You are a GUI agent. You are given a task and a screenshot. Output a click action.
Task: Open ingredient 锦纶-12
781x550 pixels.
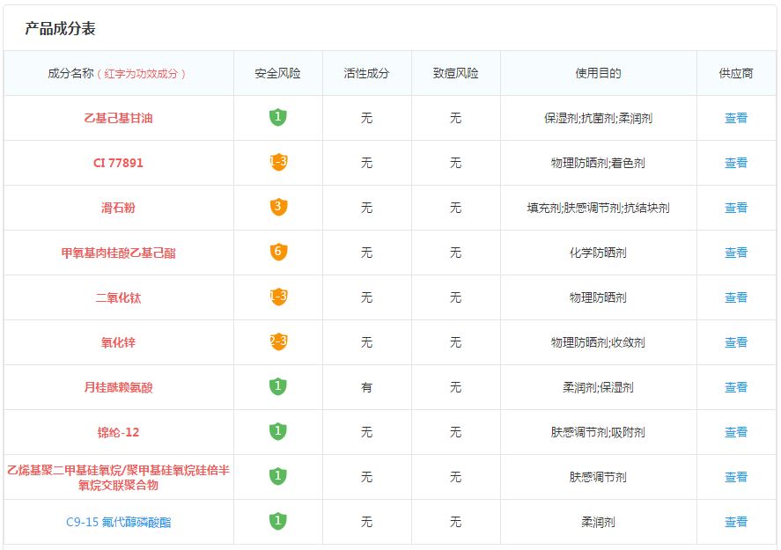(x=118, y=432)
